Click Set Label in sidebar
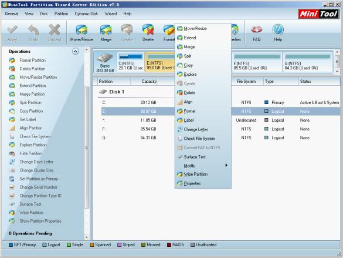 (x=22, y=120)
